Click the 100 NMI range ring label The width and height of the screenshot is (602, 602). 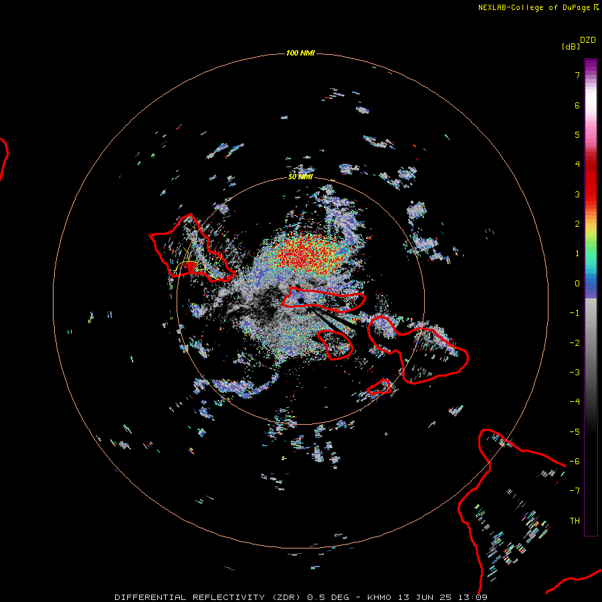[x=300, y=53]
